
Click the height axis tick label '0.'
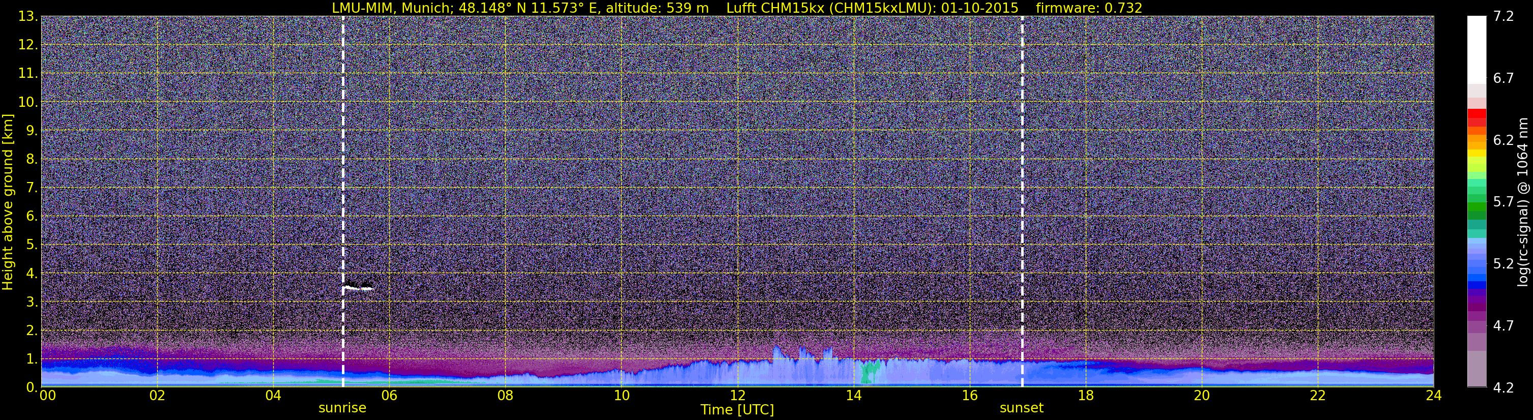pyautogui.click(x=32, y=387)
